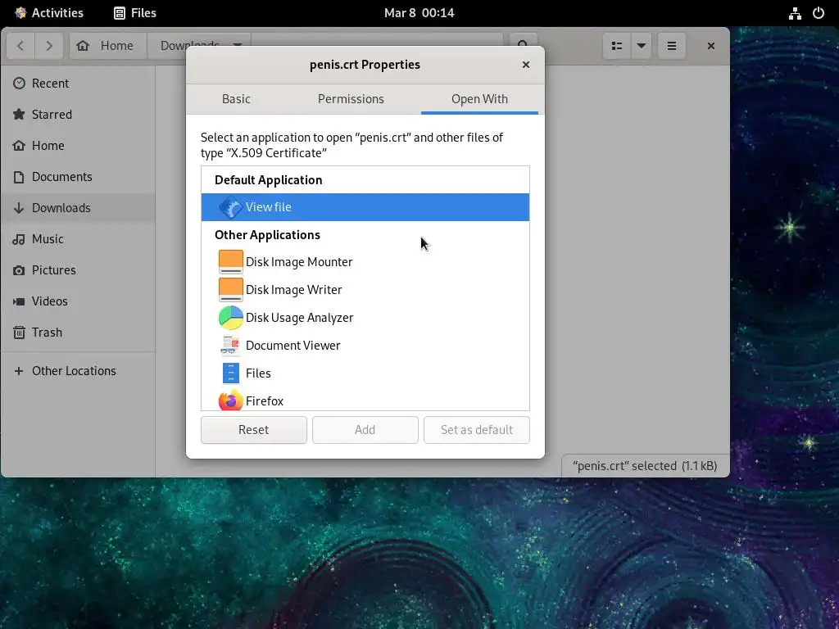839x629 pixels.
Task: Click the Document Viewer icon
Action: (x=230, y=346)
